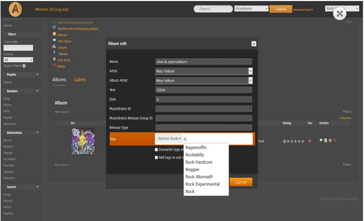Check the Add tags to sub items box
This screenshot has height=221, width=364.
pos(157,157)
